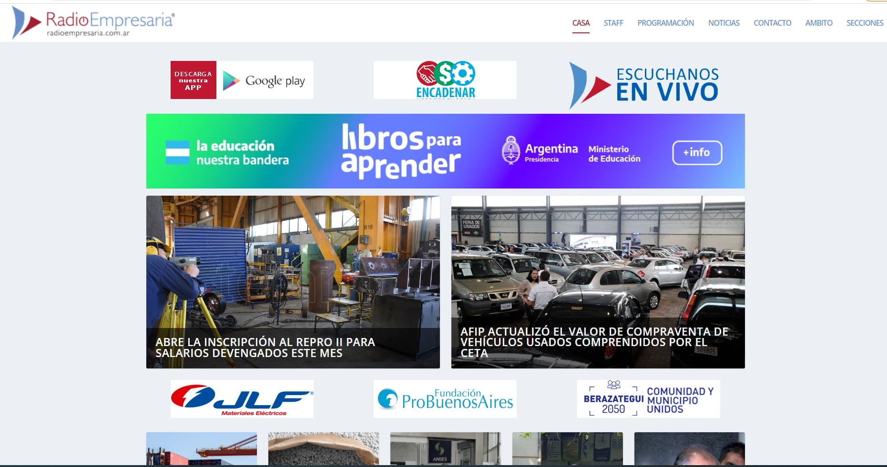Open the AMBITO menu item
The width and height of the screenshot is (887, 467).
click(x=818, y=23)
